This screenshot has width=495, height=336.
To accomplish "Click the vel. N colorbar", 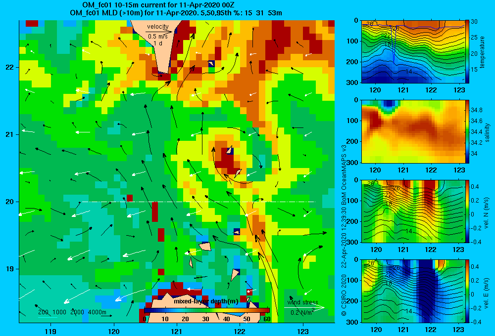I will click(x=467, y=211).
